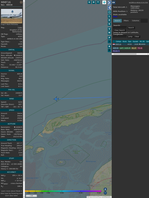
Task: Click the U map control button
Action: [x=89, y=2]
